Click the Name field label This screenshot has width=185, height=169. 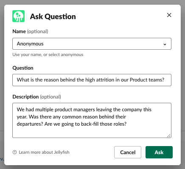[19, 31]
